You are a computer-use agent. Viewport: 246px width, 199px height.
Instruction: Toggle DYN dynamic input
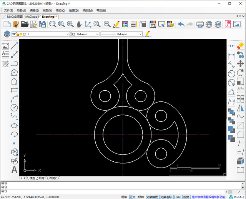pos(177,197)
